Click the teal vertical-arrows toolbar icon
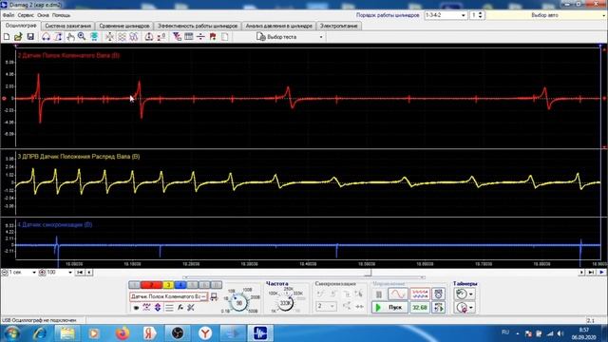 (x=94, y=37)
